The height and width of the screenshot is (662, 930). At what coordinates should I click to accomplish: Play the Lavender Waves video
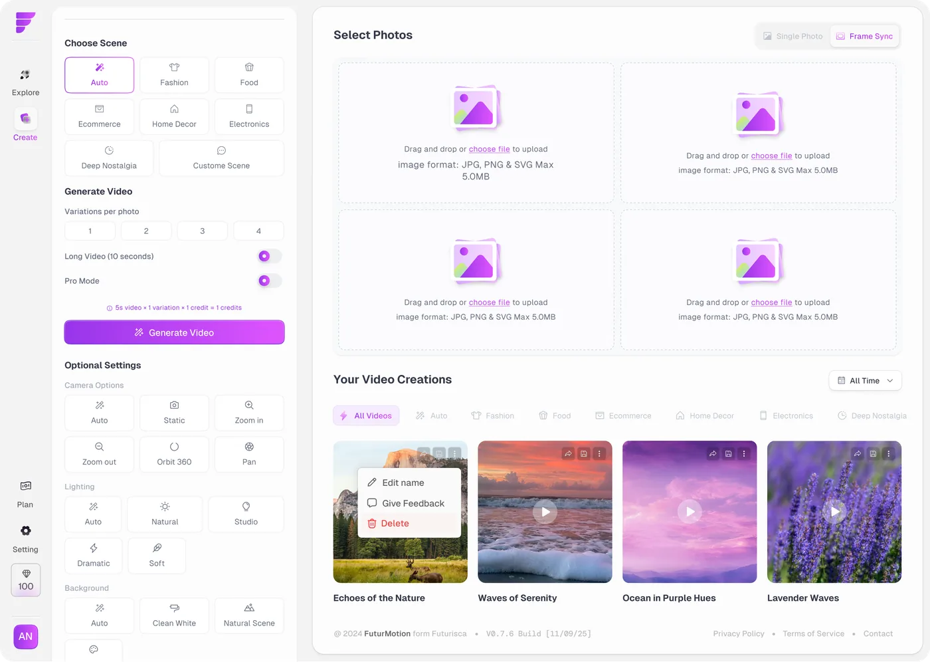click(x=834, y=512)
